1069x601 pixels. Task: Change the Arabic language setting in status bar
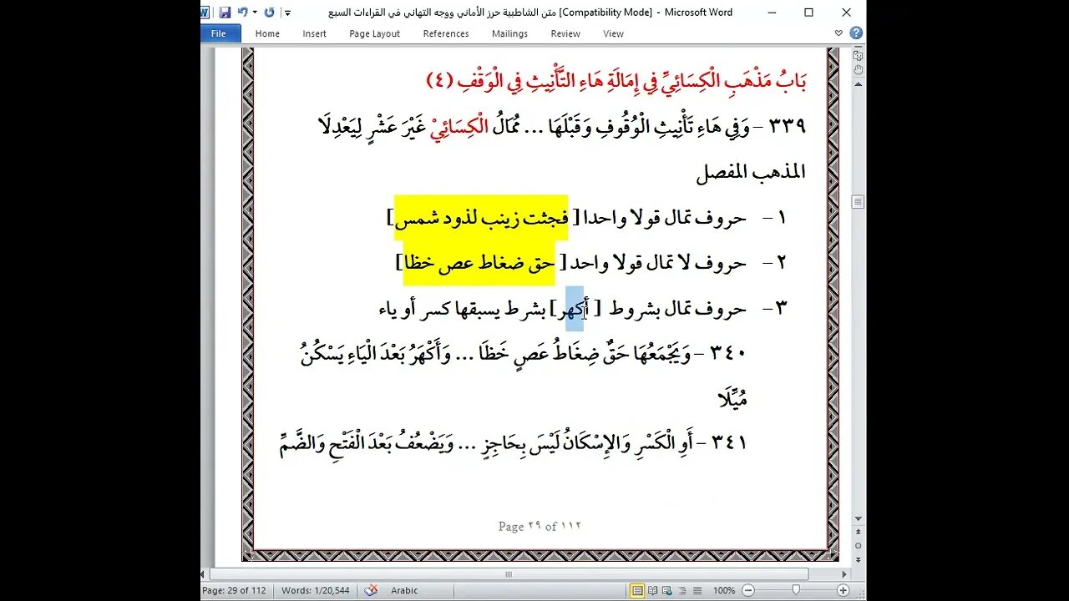point(404,590)
